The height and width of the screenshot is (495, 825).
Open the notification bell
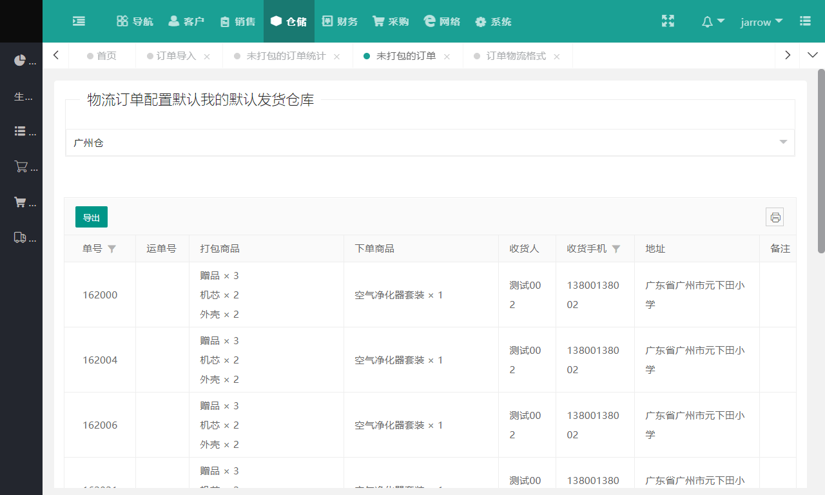709,21
